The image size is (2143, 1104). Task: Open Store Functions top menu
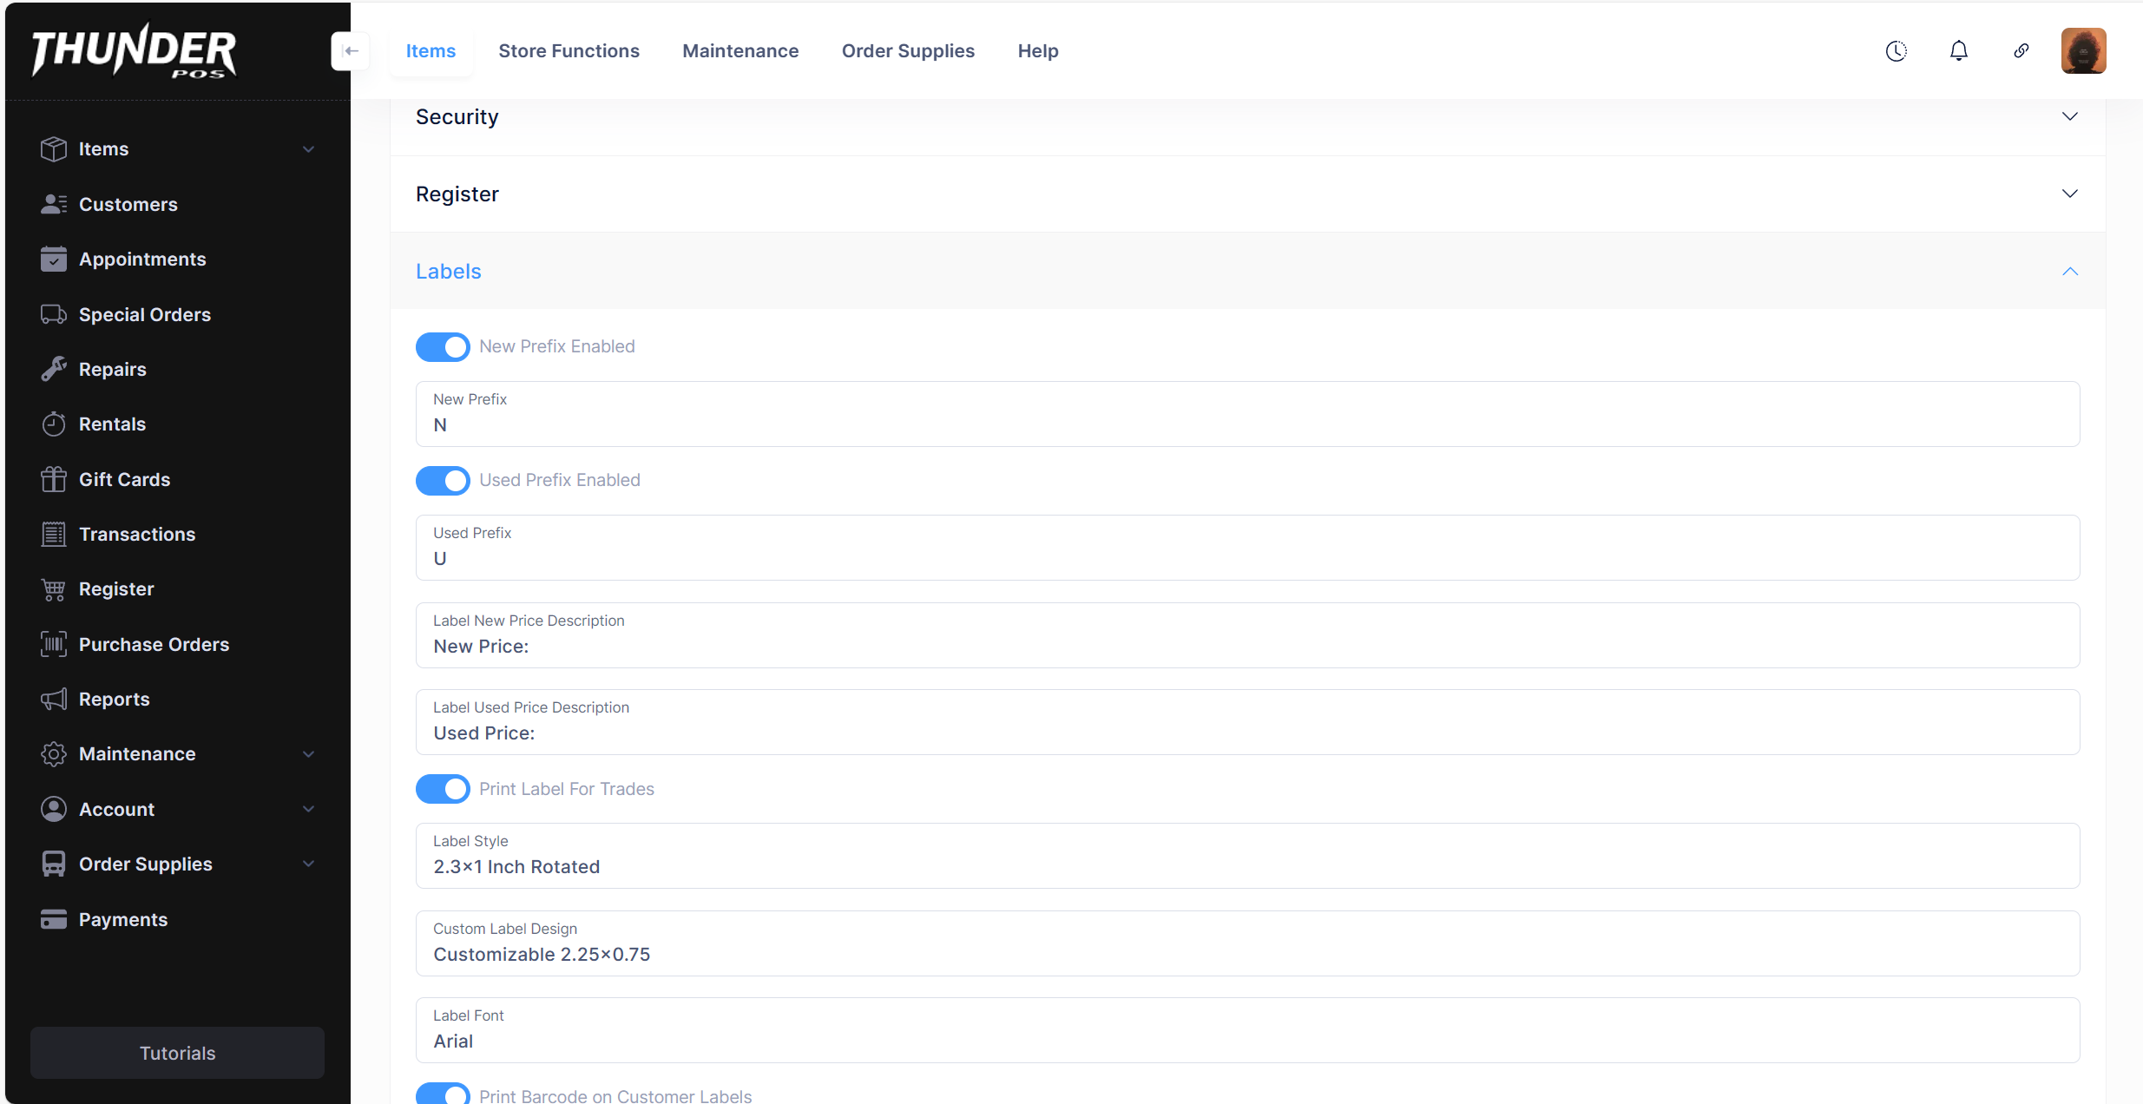(569, 51)
